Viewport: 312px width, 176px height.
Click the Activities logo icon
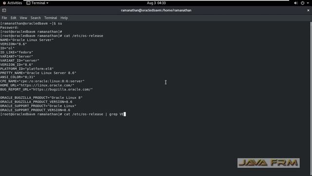pyautogui.click(x=4, y=3)
